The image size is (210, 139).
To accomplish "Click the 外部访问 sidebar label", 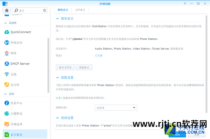I will 16,43.
